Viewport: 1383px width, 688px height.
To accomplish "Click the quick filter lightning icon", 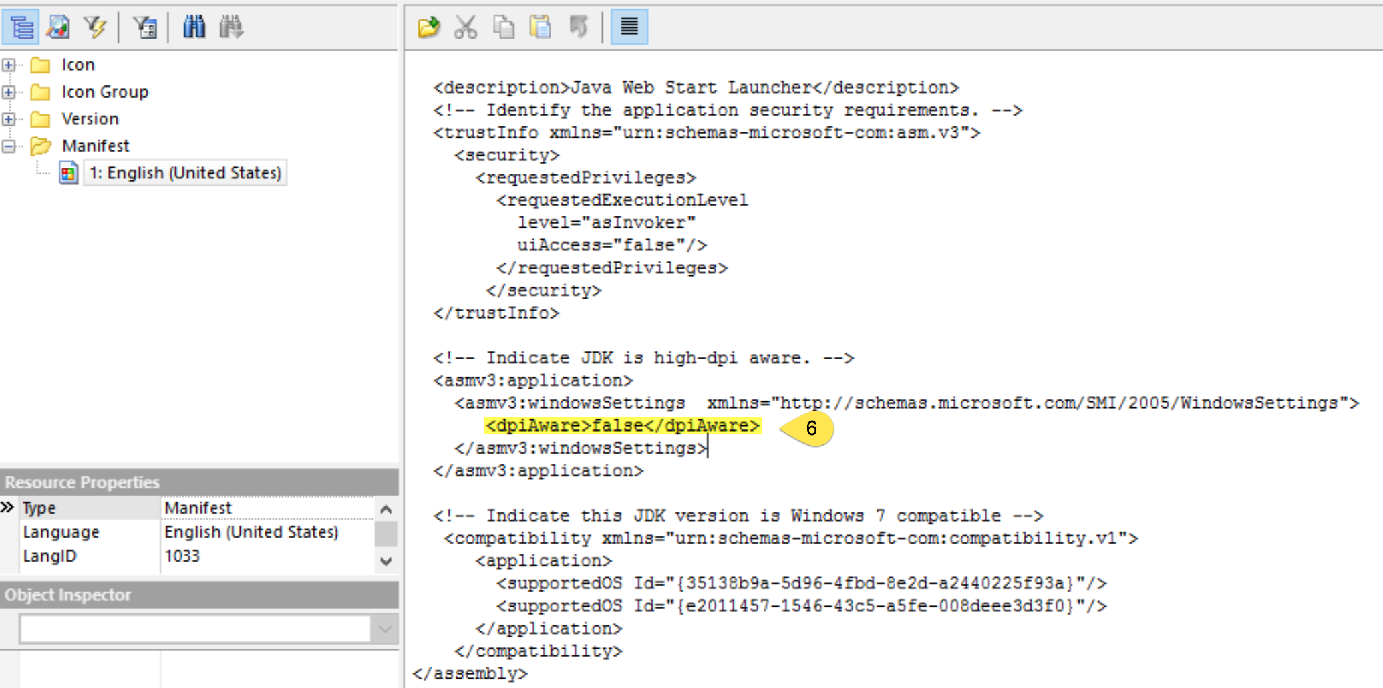I will click(96, 27).
